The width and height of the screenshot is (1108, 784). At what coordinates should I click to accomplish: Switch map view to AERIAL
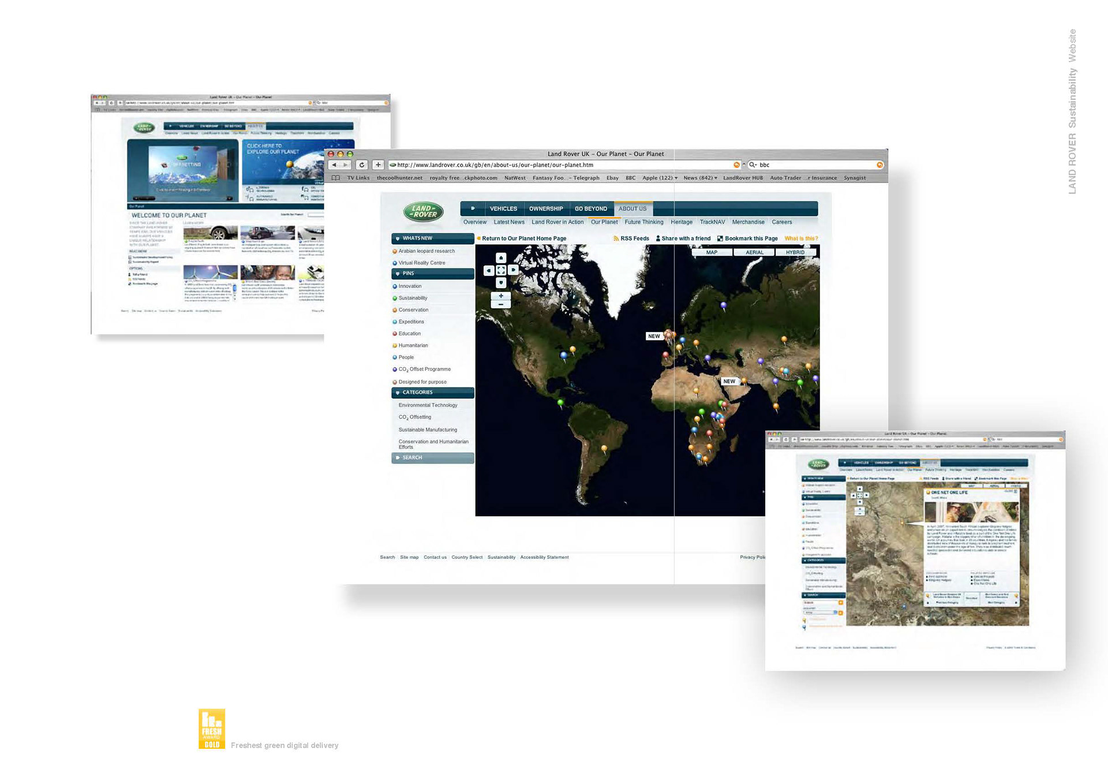tap(754, 252)
